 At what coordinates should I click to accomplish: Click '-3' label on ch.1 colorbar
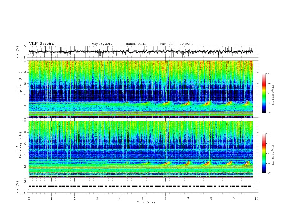[x=269, y=73]
